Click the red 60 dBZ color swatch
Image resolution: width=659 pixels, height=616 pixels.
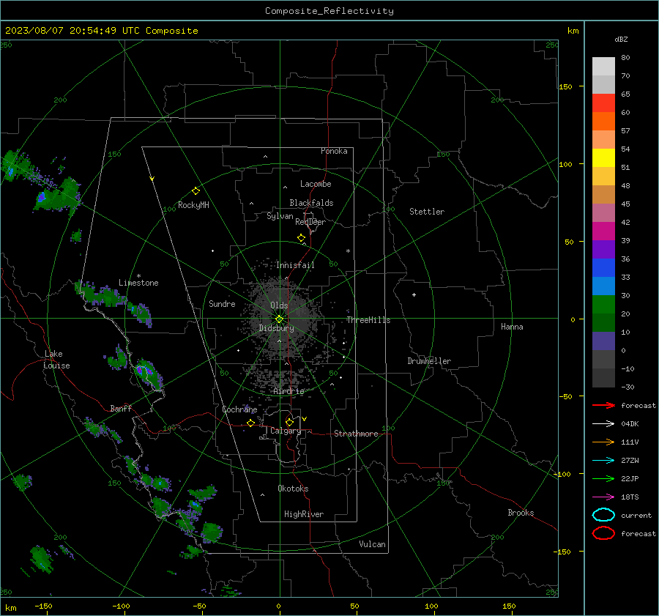pos(603,103)
